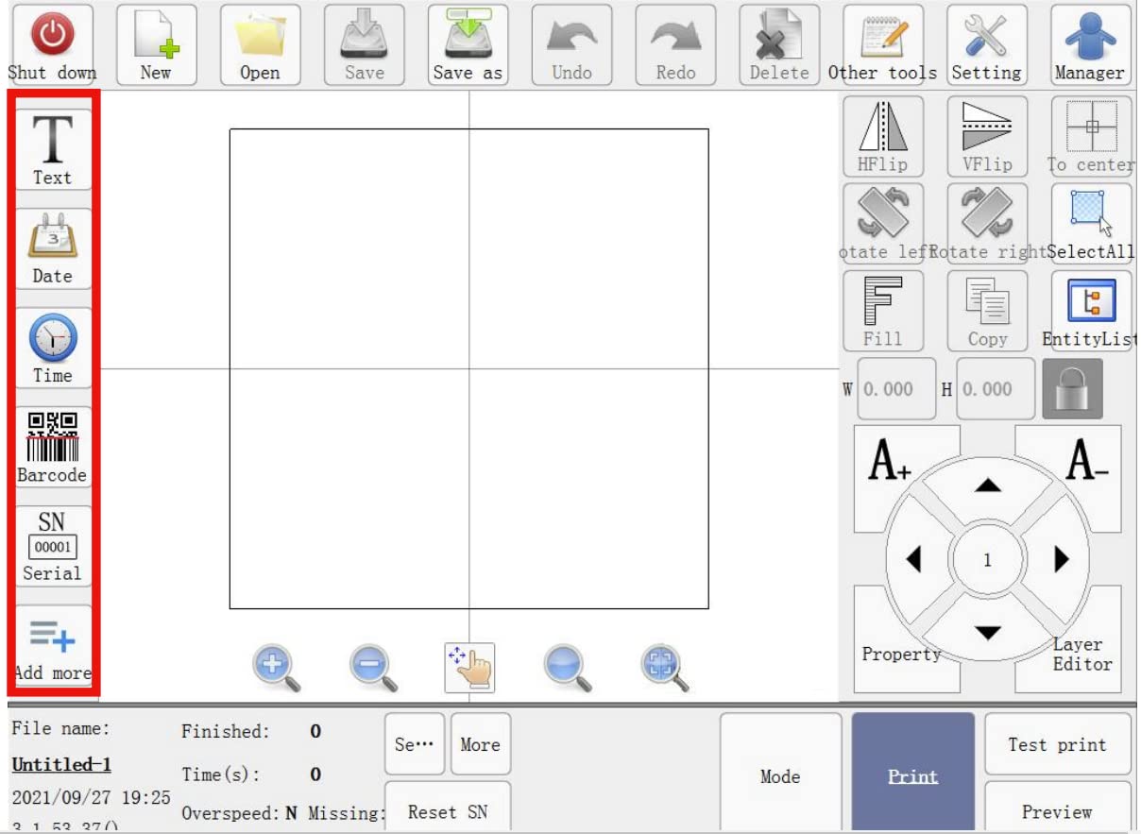Image resolution: width=1141 pixels, height=834 pixels.
Task: Open Other tools menu
Action: pyautogui.click(x=883, y=44)
